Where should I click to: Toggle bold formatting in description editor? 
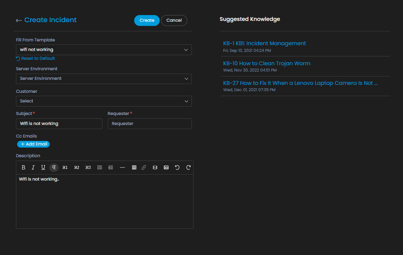pyautogui.click(x=23, y=167)
